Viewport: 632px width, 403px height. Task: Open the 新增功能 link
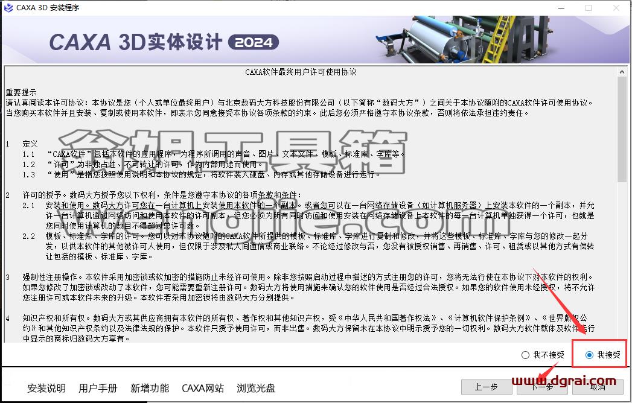(150, 388)
